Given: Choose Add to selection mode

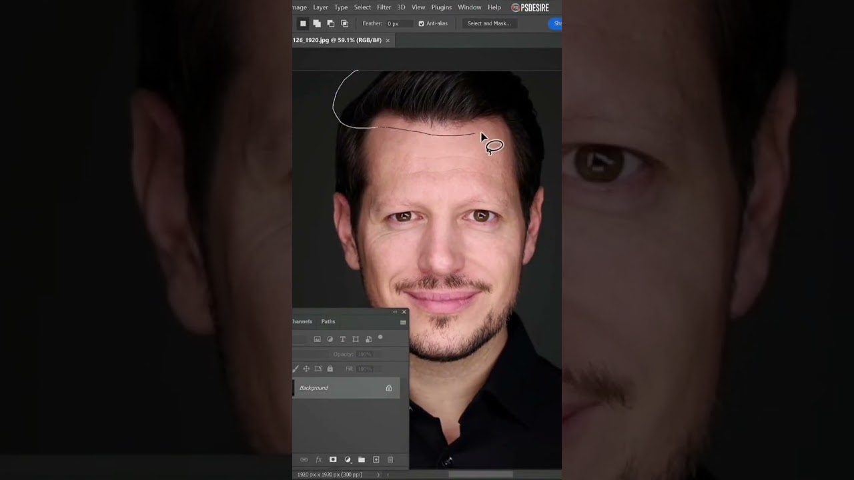Looking at the screenshot, I should tap(317, 23).
